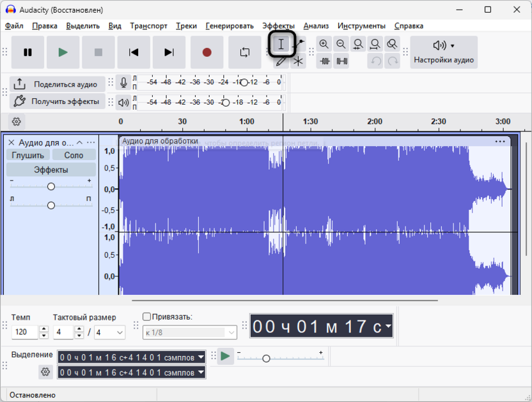Open the Инструменты menu
This screenshot has height=402, width=532.
(362, 26)
